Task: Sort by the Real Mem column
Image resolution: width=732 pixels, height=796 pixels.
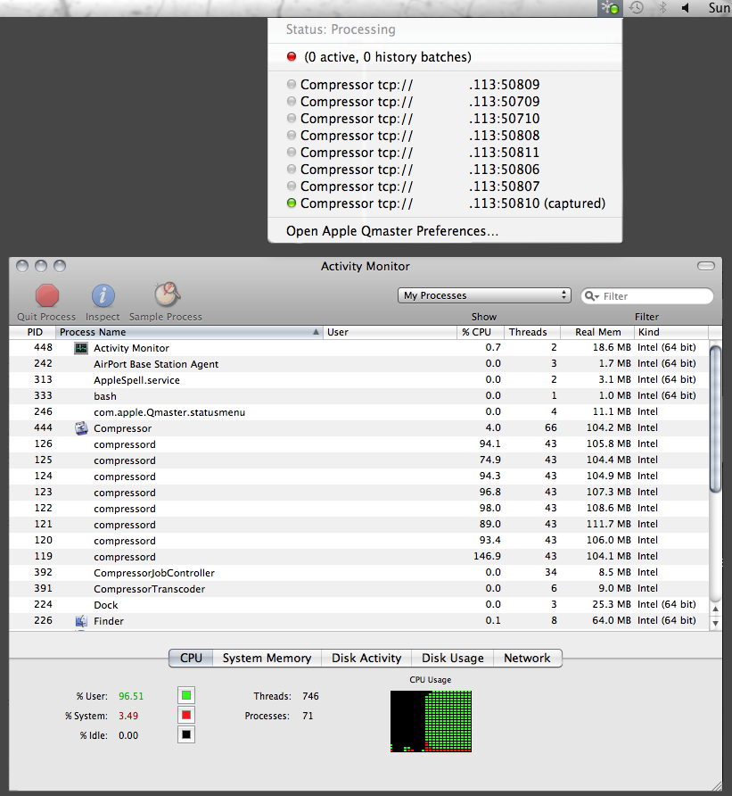Action: [597, 332]
